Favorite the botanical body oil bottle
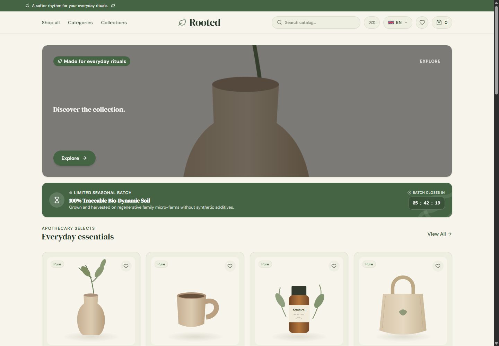499x346 pixels. click(334, 266)
